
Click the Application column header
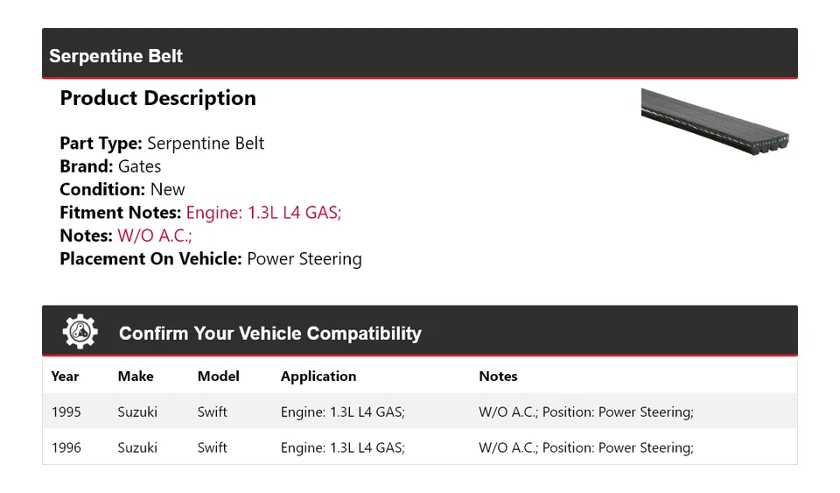[318, 377]
